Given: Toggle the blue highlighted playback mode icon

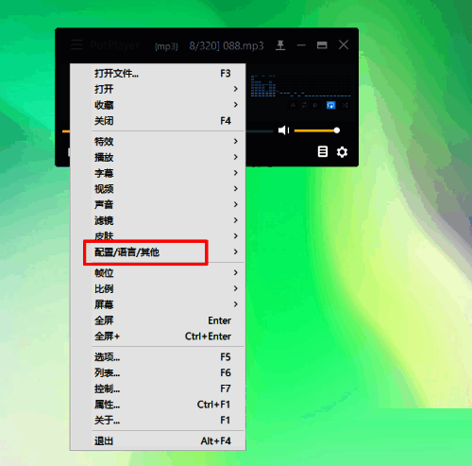Looking at the screenshot, I should click(330, 105).
